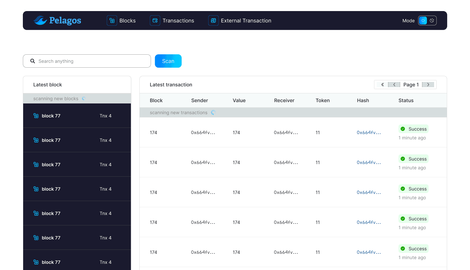The height and width of the screenshot is (270, 470).
Task: Open the External Transaction menu item
Action: pos(240,20)
